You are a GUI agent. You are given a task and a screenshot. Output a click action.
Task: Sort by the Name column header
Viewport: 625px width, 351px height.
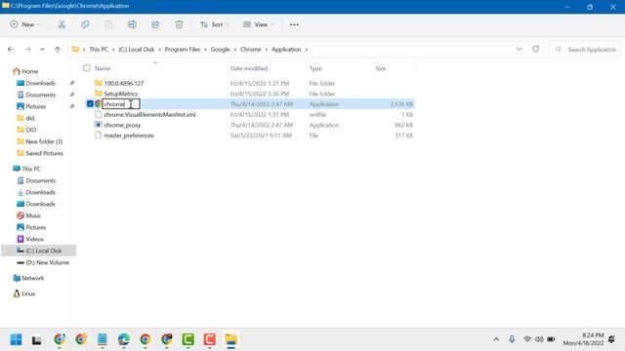pyautogui.click(x=103, y=68)
